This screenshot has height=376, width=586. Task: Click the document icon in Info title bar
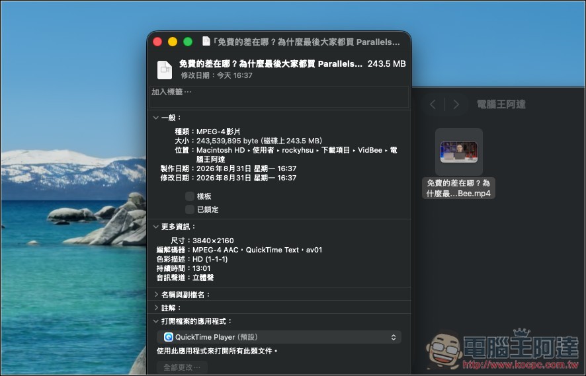click(x=206, y=42)
